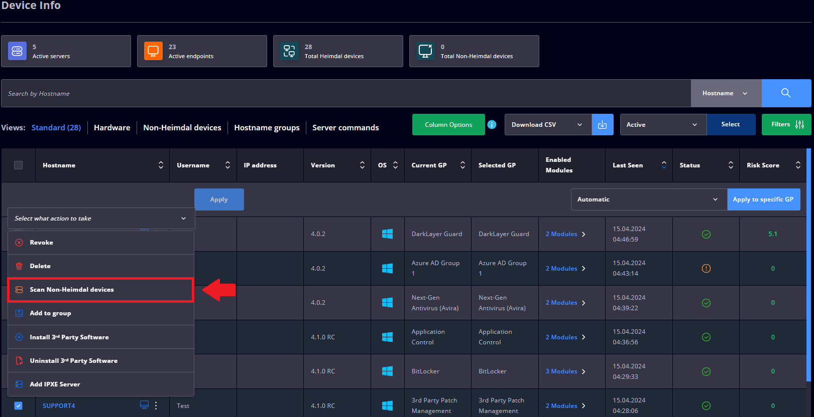Click SUPPORT4 three-dot options icon
Viewport: 814px width, 417px height.
point(156,405)
